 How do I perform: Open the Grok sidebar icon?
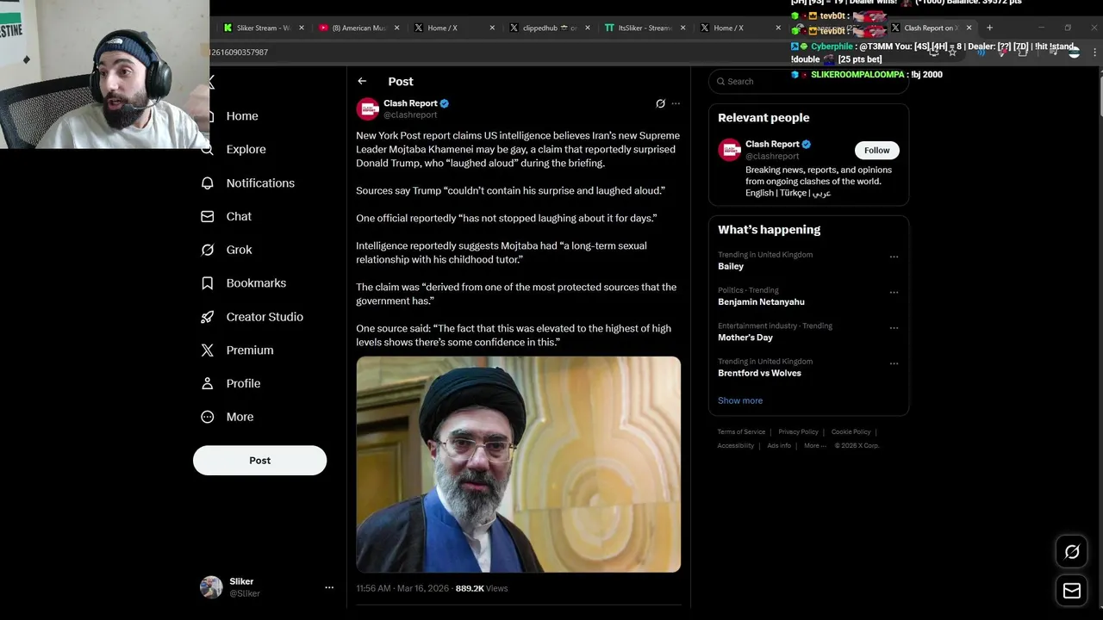click(x=208, y=250)
